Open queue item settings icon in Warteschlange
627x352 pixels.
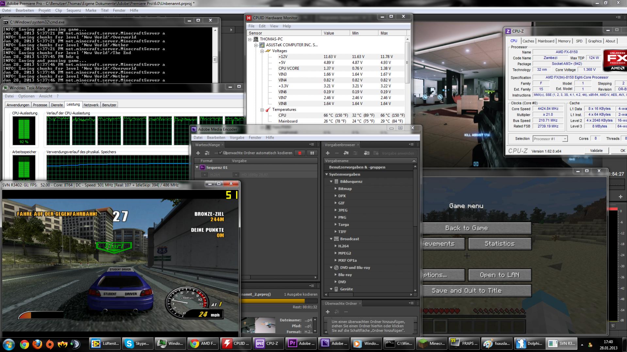[207, 153]
